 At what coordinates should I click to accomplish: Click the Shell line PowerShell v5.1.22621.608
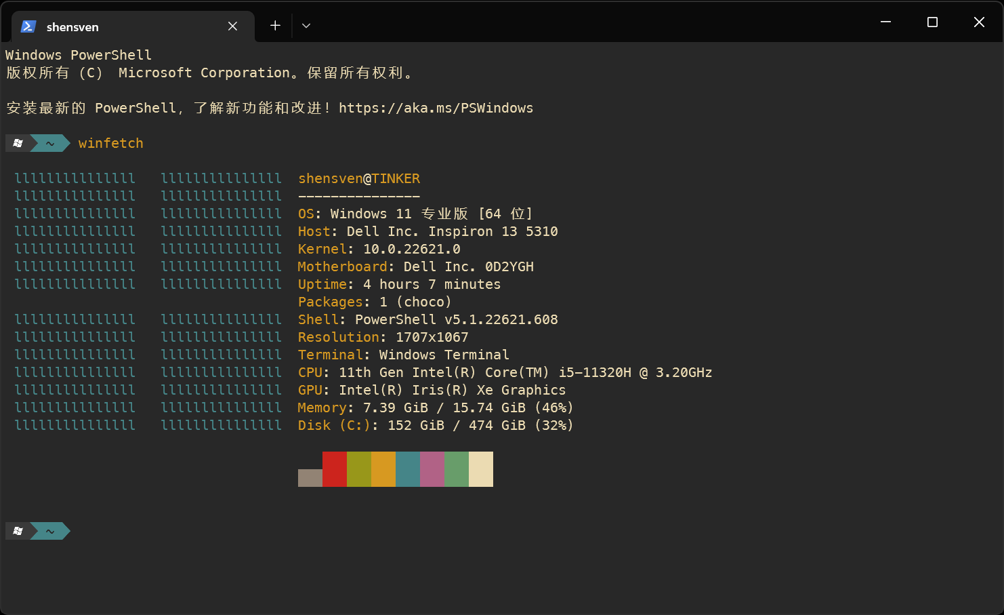click(x=428, y=319)
